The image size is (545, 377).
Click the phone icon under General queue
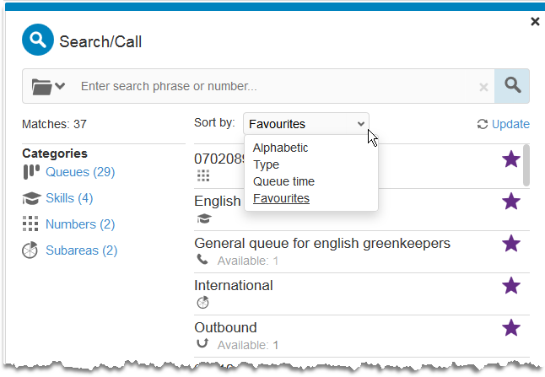coord(202,260)
